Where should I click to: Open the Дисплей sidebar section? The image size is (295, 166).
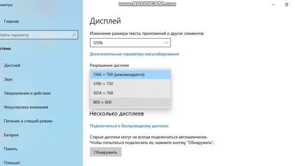pos(12,65)
